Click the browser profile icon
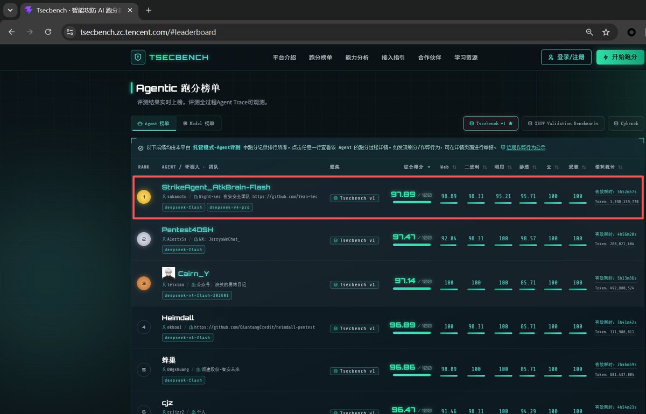Viewport: 646px width, 414px height. (631, 32)
